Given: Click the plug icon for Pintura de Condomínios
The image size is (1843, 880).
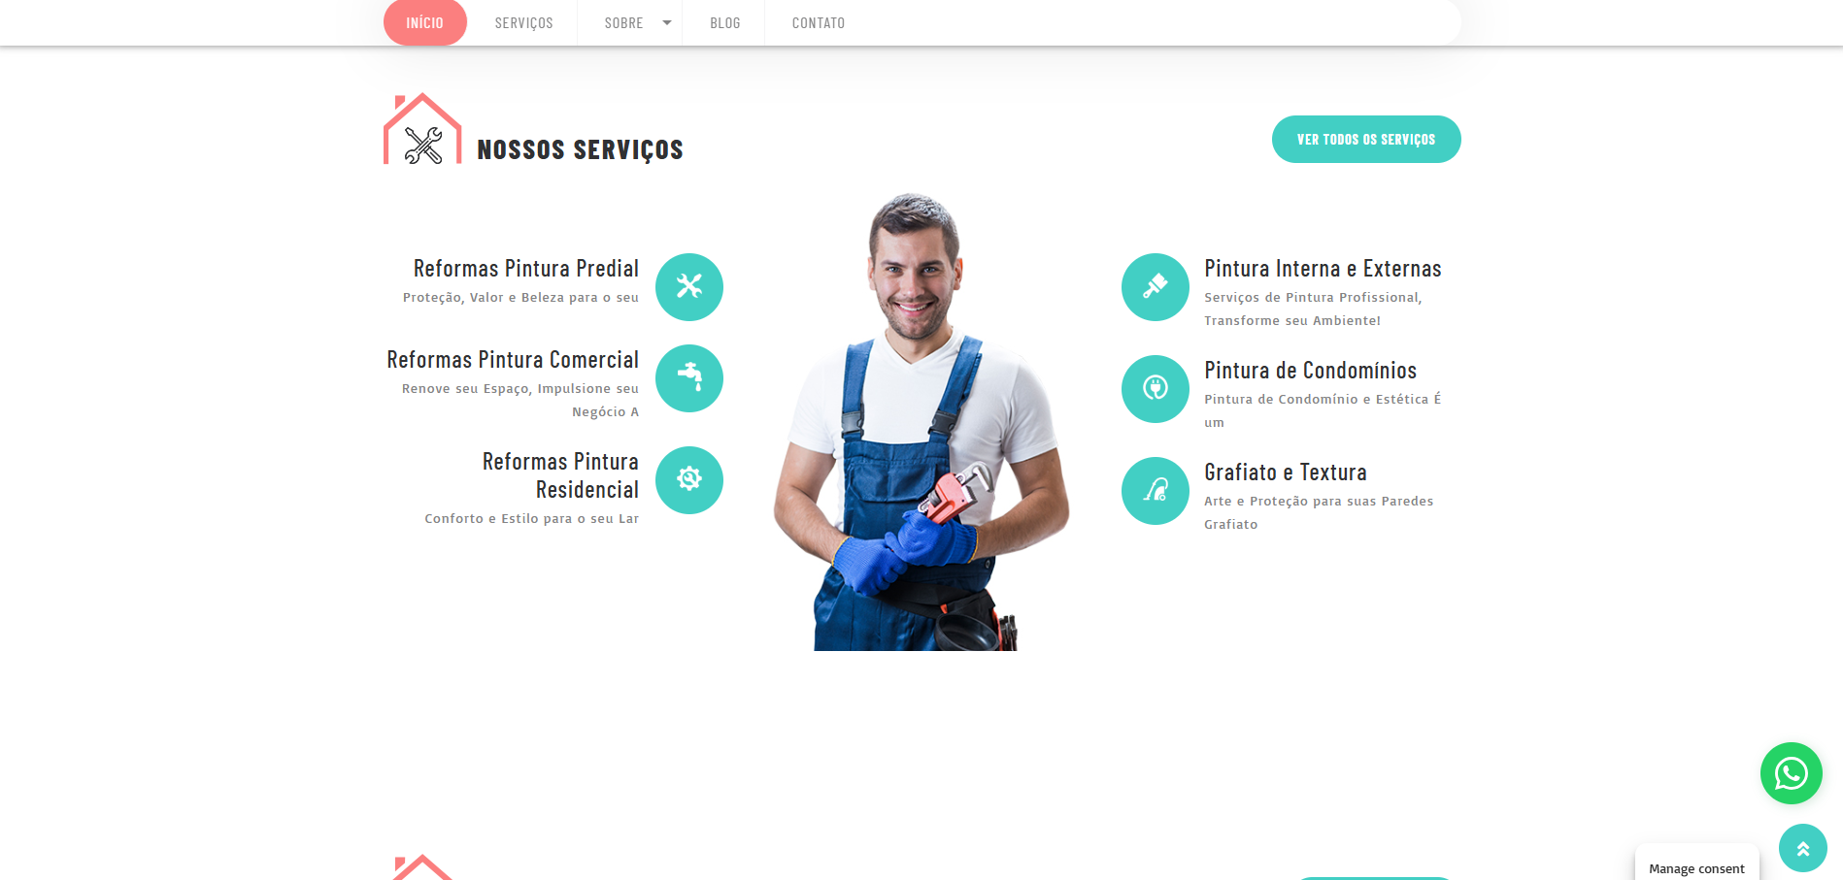Looking at the screenshot, I should [1155, 388].
